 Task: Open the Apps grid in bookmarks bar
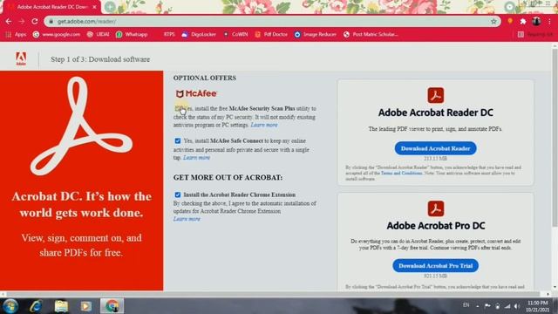(16, 35)
